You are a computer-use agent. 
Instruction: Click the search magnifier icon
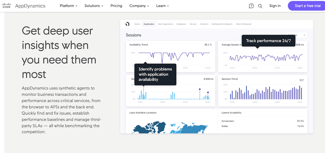pos(260,6)
